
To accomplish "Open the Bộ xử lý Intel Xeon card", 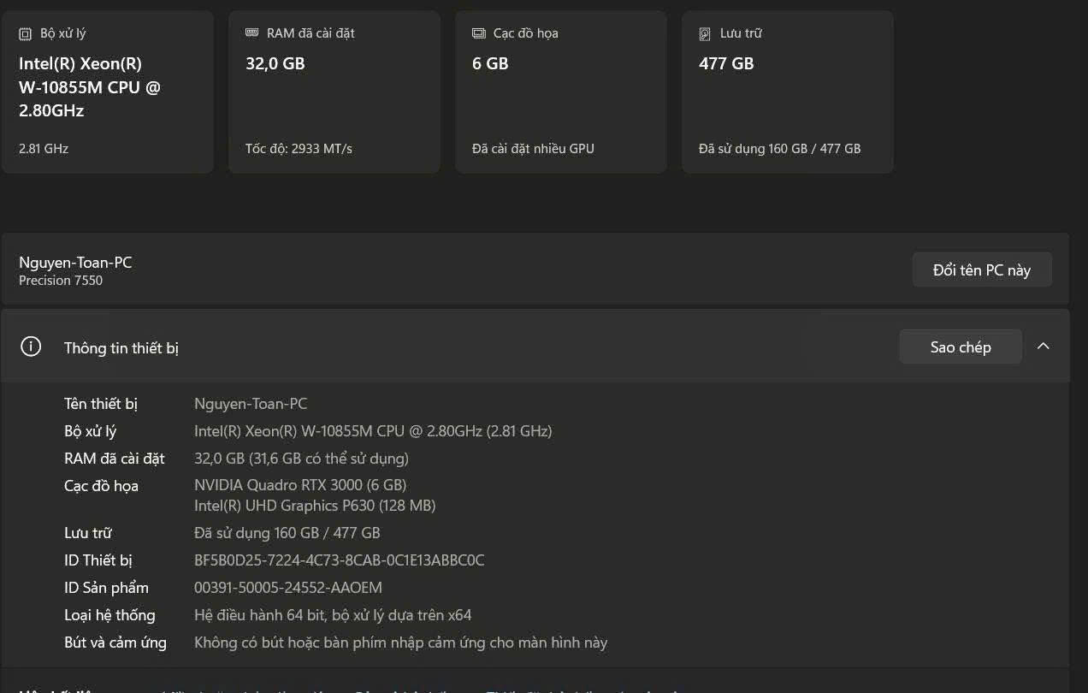I will 108,92.
